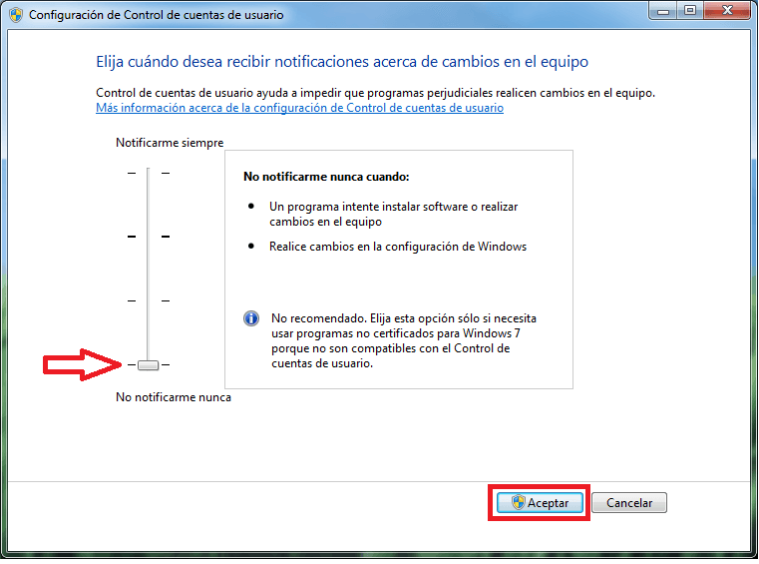Click the shield icon on Aceptar button
Viewport: 759px width, 564px height.
518,502
